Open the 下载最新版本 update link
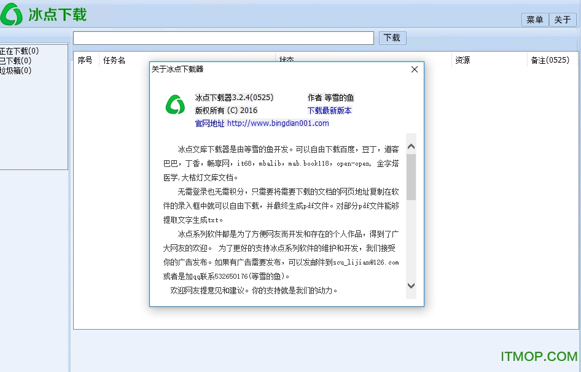Viewport: 581px width, 372px height. pyautogui.click(x=329, y=110)
